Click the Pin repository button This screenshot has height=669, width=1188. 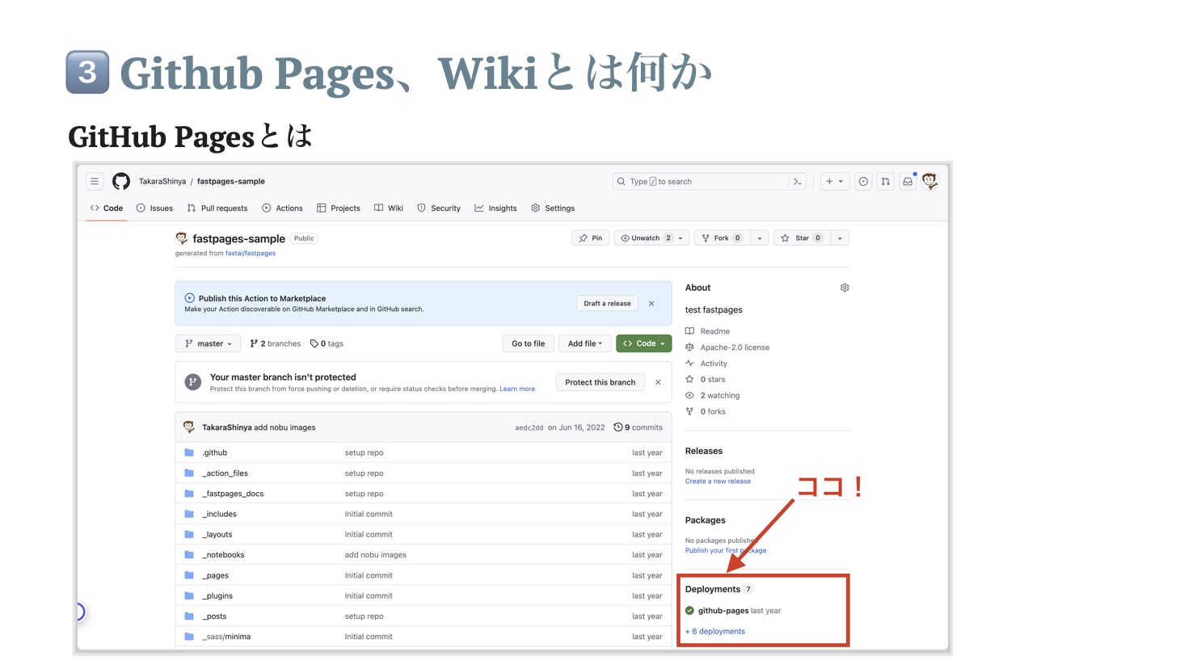tap(591, 238)
